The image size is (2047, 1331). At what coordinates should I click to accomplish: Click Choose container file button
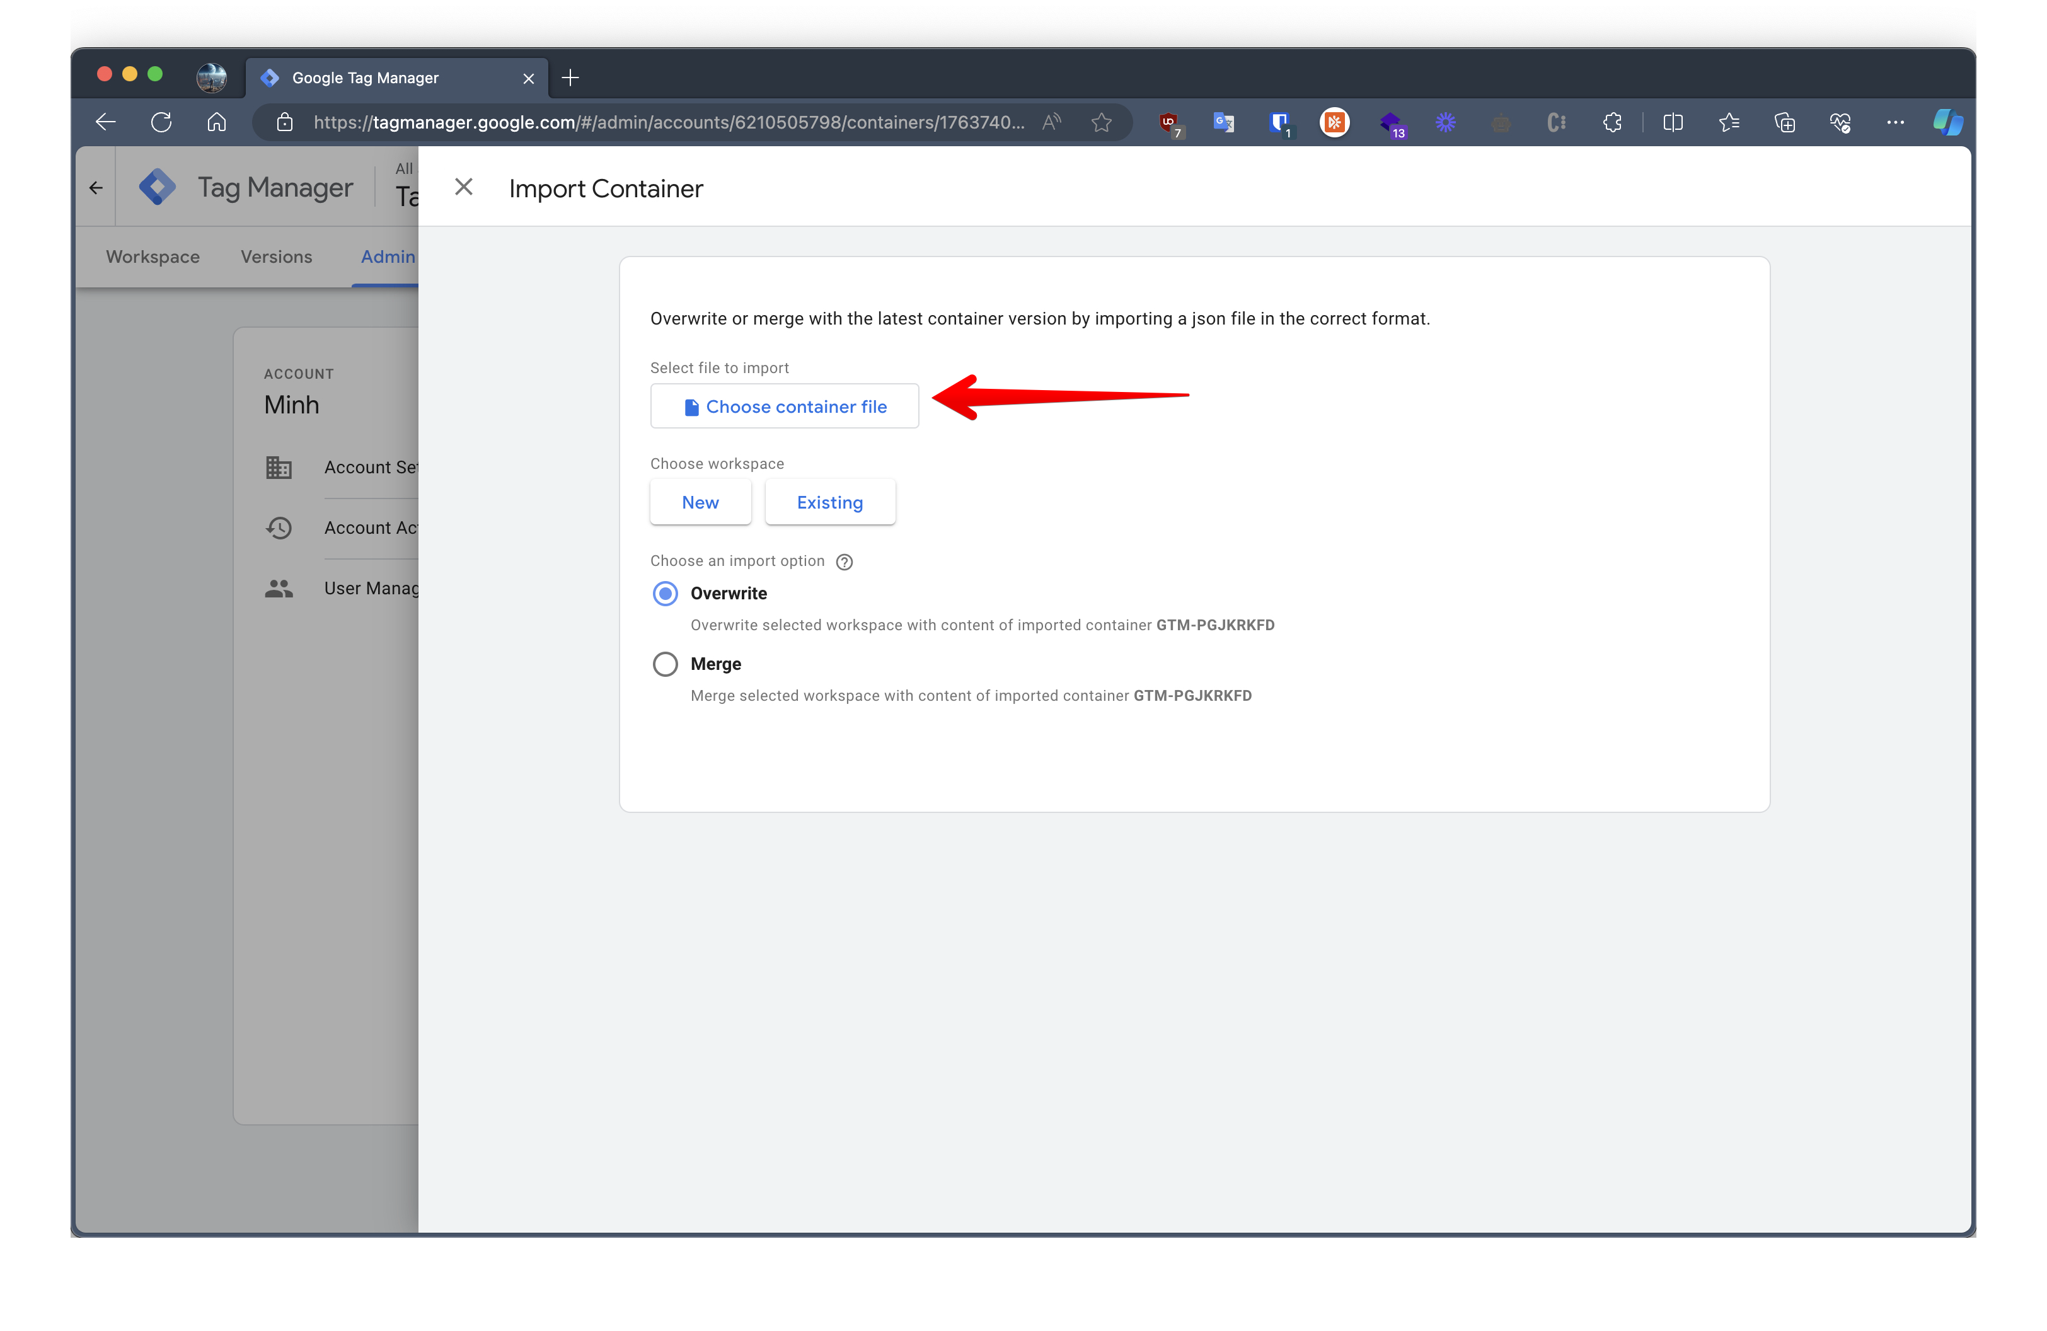[x=785, y=406]
